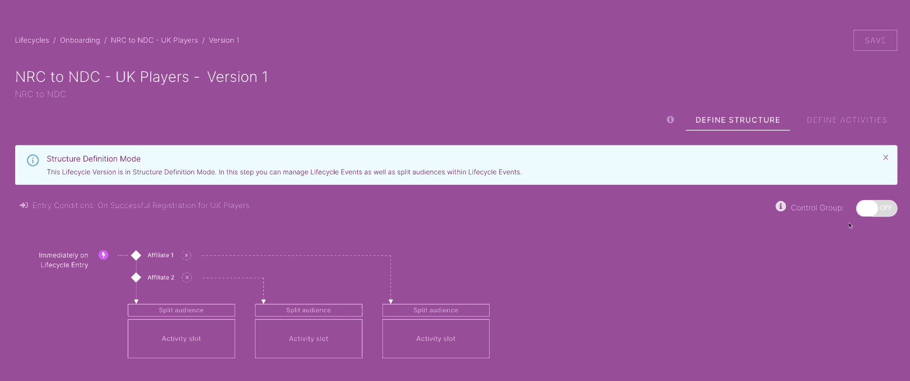Toggle the Control Group switch on
Screen dimensions: 910x381
tap(876, 208)
